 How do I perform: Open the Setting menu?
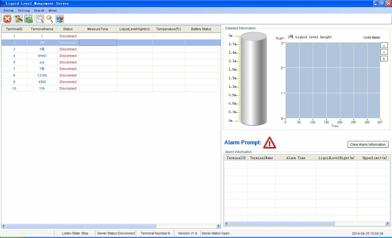pos(24,10)
